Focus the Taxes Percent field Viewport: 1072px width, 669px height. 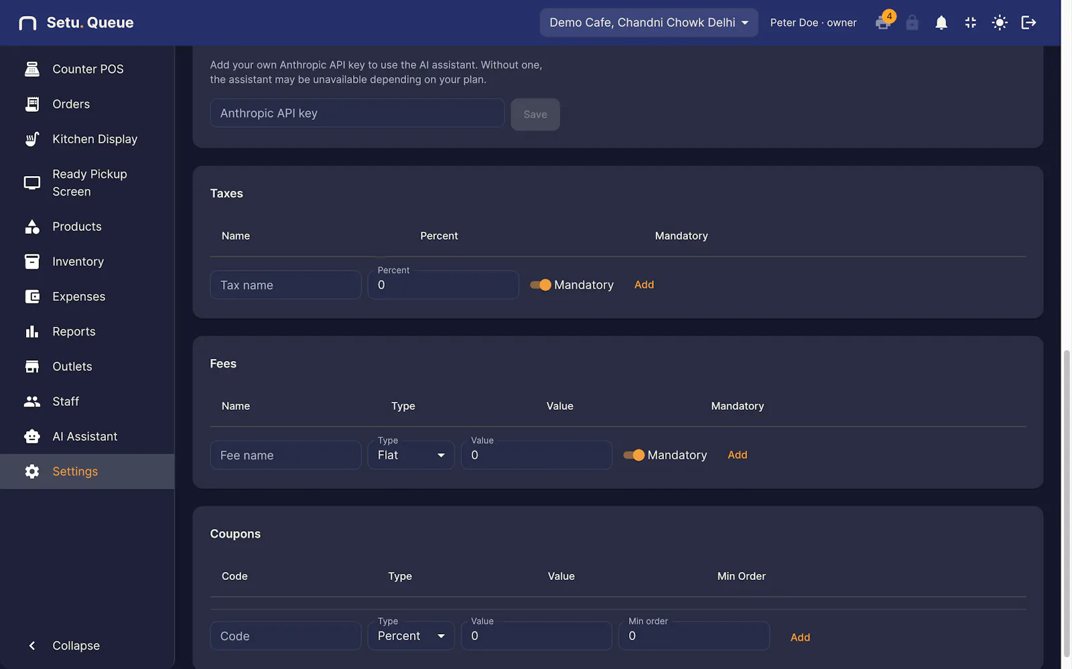pyautogui.click(x=443, y=285)
